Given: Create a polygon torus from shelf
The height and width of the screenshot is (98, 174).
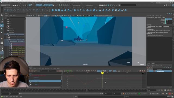Looking at the screenshot, I should [x=69, y=10].
